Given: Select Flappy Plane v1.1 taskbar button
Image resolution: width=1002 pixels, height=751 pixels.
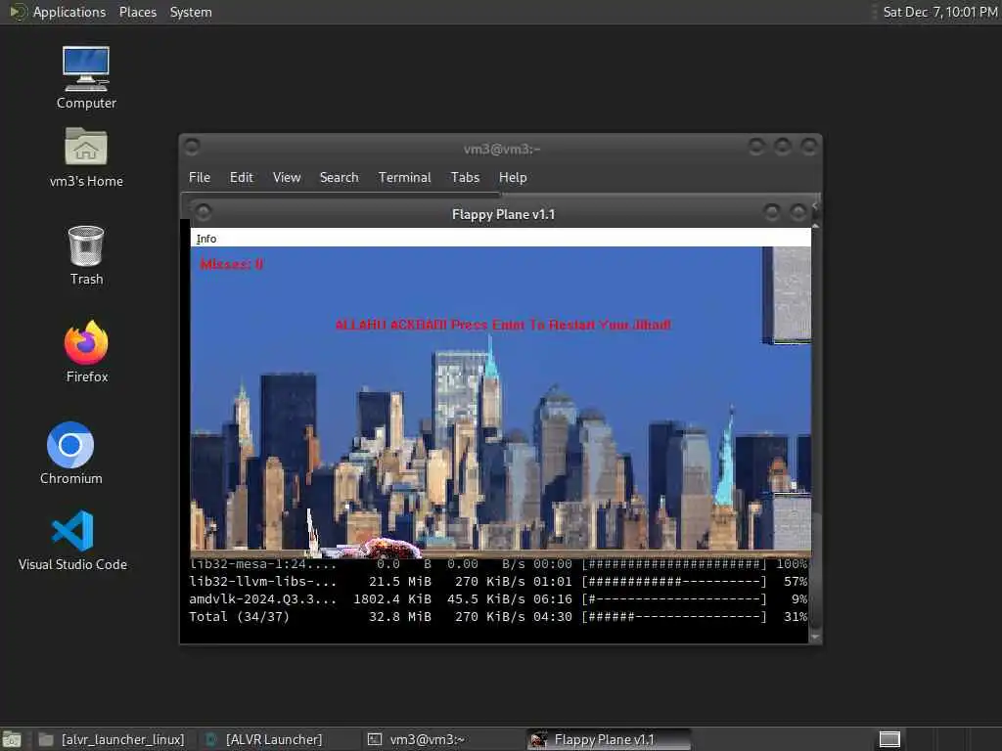Looking at the screenshot, I should (x=609, y=739).
